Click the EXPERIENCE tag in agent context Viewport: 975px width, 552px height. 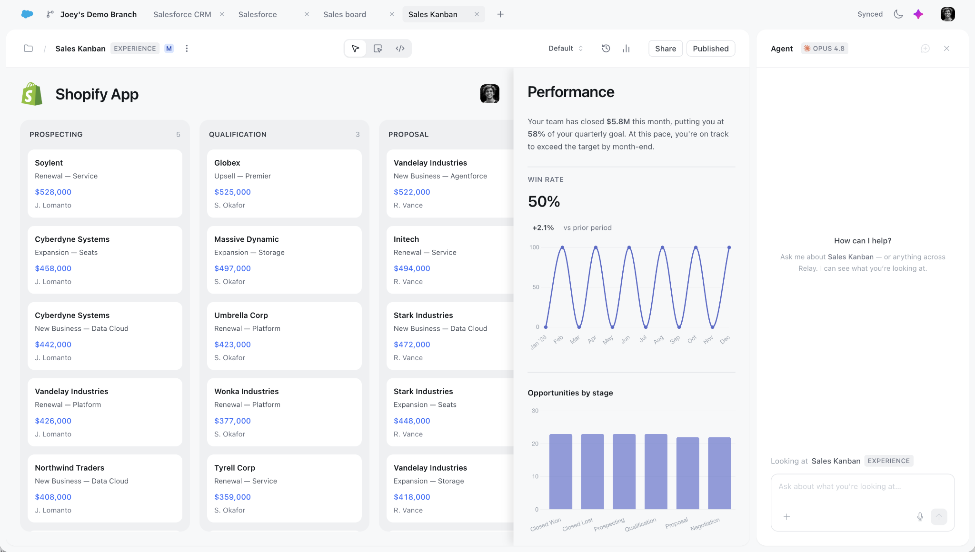click(888, 461)
